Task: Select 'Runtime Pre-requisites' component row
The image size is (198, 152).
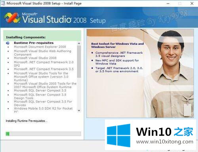Action: (34, 43)
